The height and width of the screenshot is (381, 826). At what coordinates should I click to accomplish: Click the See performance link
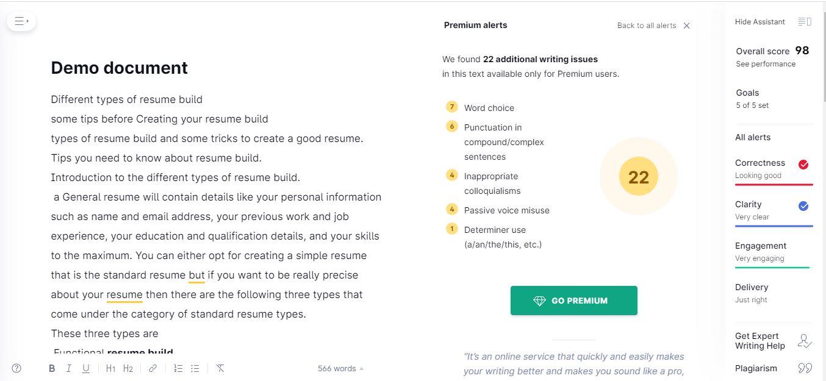pos(766,64)
